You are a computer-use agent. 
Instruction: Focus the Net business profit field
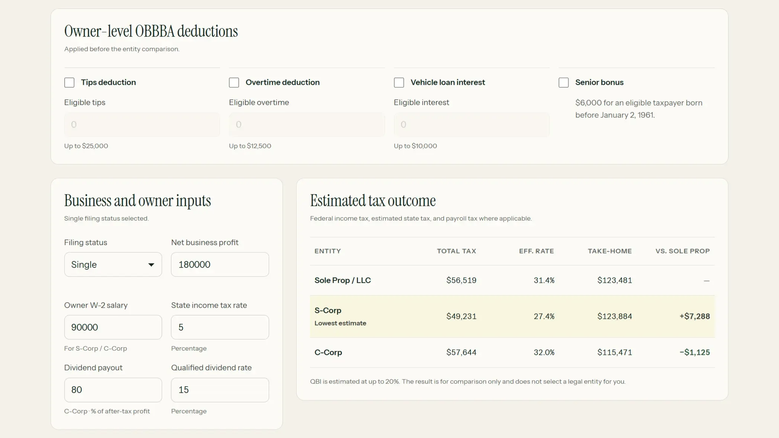220,265
